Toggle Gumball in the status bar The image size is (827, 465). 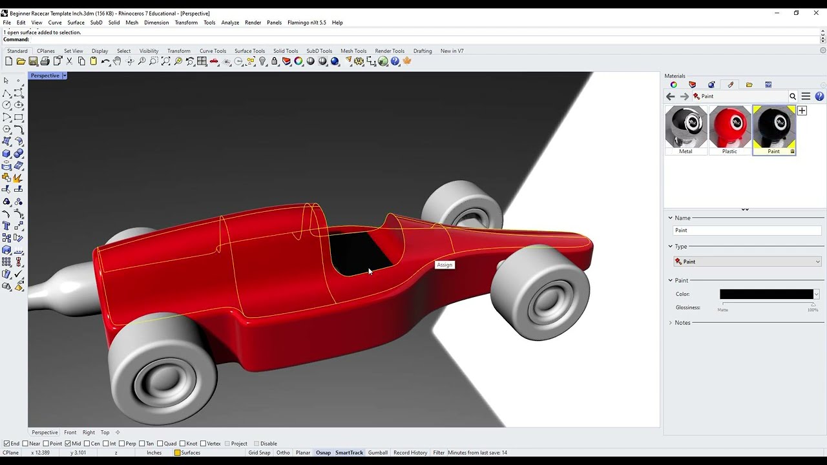pyautogui.click(x=377, y=453)
